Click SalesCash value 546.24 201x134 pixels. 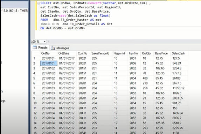pyautogui.click(x=177, y=64)
